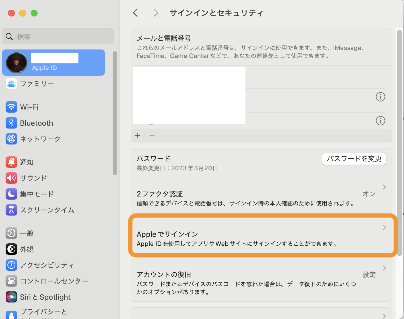Click the アカウントの復旧 title text

(164, 275)
